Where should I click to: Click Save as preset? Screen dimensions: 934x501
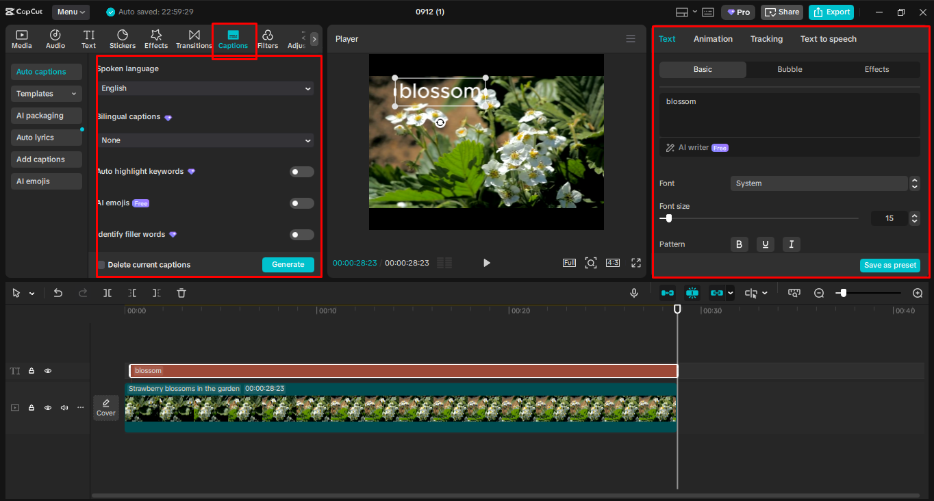click(x=889, y=265)
